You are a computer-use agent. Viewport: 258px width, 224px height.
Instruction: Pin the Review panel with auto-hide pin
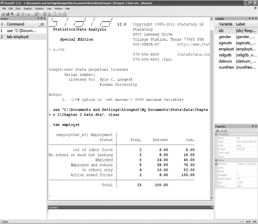[41, 19]
